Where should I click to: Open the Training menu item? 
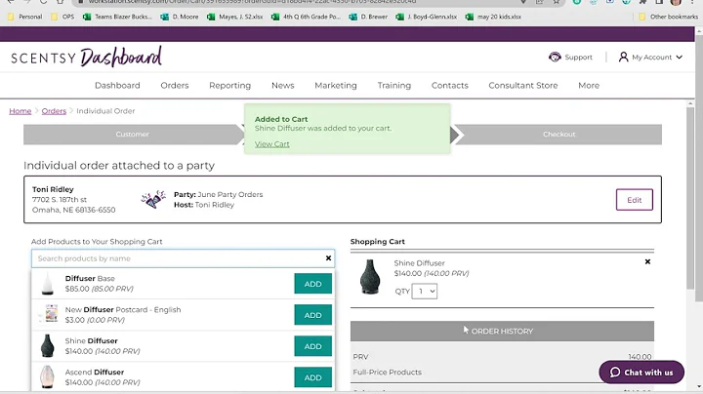click(x=394, y=85)
